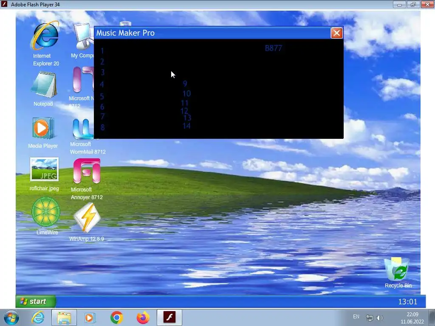Viewport: 435px width, 326px height.
Task: Select Adobe Flash Player taskbar icon
Action: coord(169,318)
